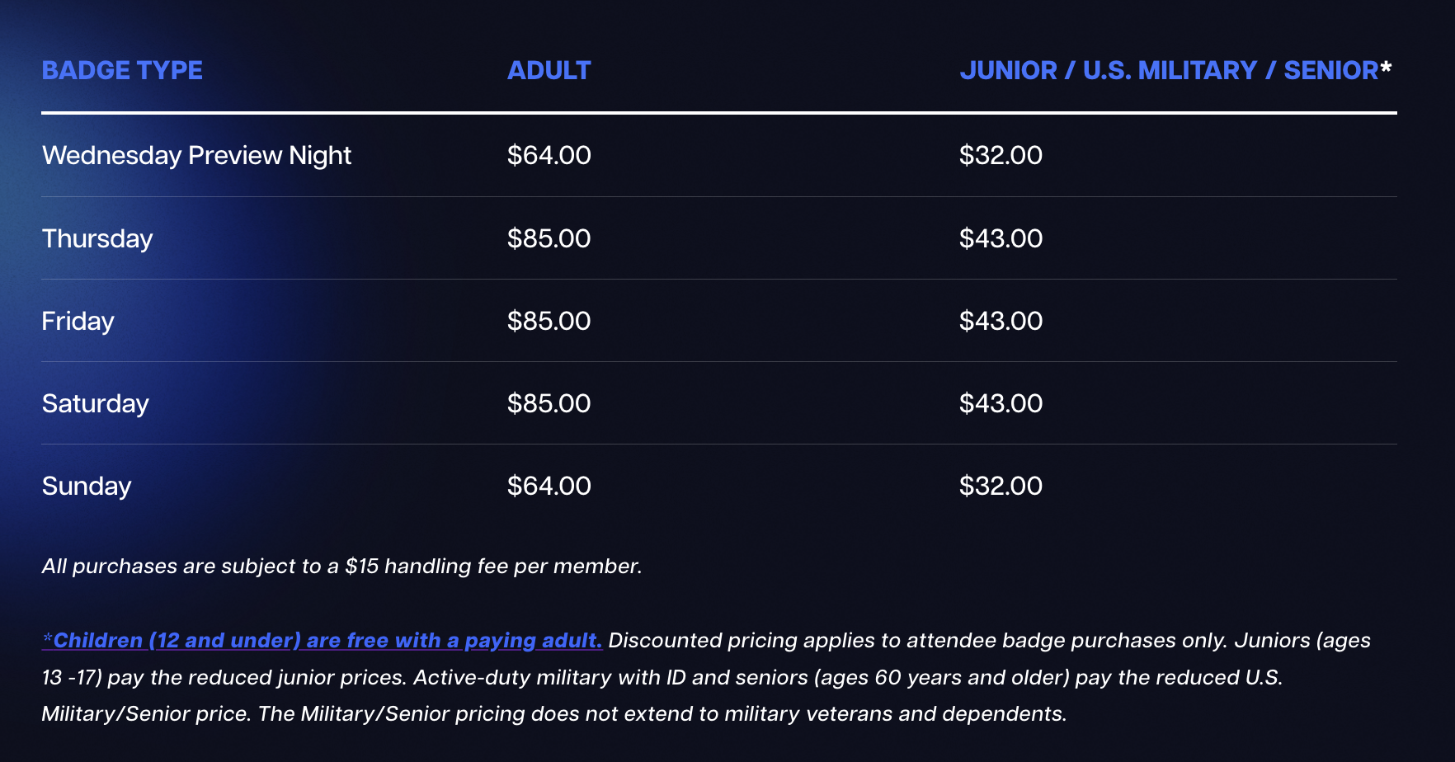The image size is (1455, 762).
Task: Open the Children are free with paying adult link
Action: point(322,641)
